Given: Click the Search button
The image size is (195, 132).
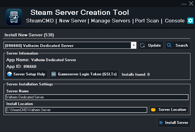Looking at the screenshot, I should (x=178, y=45).
